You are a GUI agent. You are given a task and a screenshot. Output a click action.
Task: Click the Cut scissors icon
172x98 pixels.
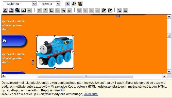coord(68,4)
